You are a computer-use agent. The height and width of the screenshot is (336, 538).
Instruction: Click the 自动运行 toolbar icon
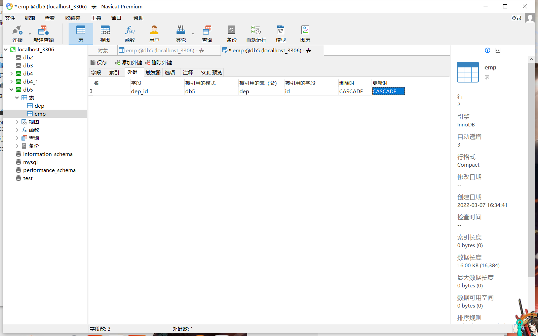256,34
